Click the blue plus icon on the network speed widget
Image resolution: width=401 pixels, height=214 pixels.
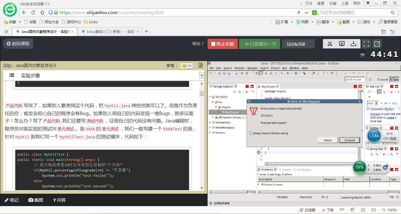(385, 167)
